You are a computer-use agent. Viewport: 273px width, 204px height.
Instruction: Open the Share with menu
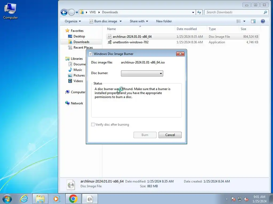(x=139, y=21)
